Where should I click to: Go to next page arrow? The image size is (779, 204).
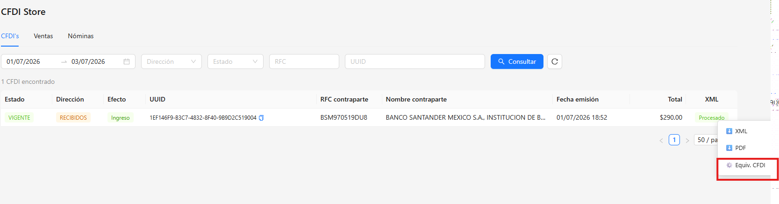[x=687, y=140]
